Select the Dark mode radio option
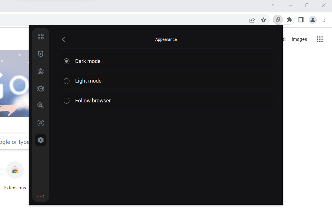The width and height of the screenshot is (332, 212). pos(67,61)
